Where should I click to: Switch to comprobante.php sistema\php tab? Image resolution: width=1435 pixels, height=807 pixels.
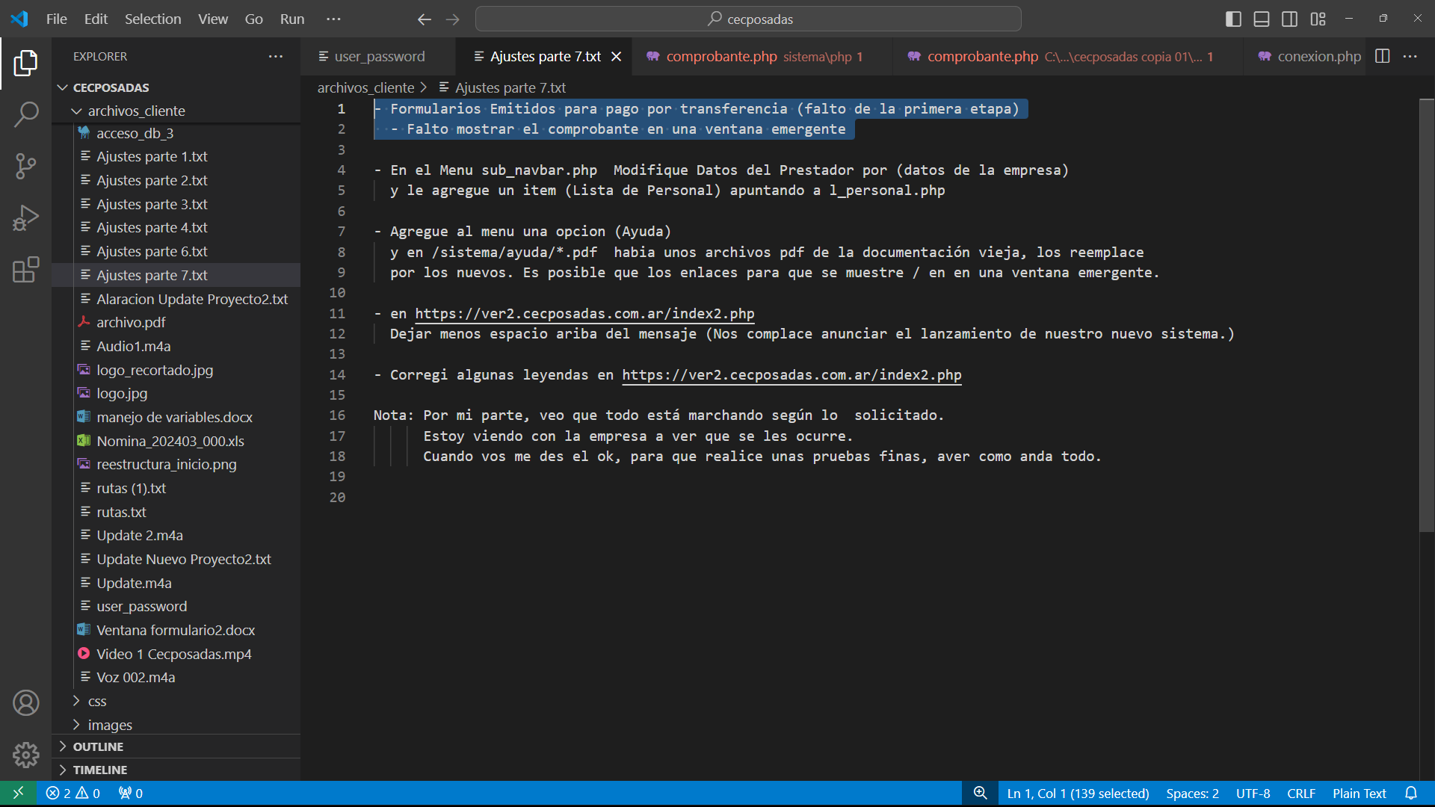(762, 57)
